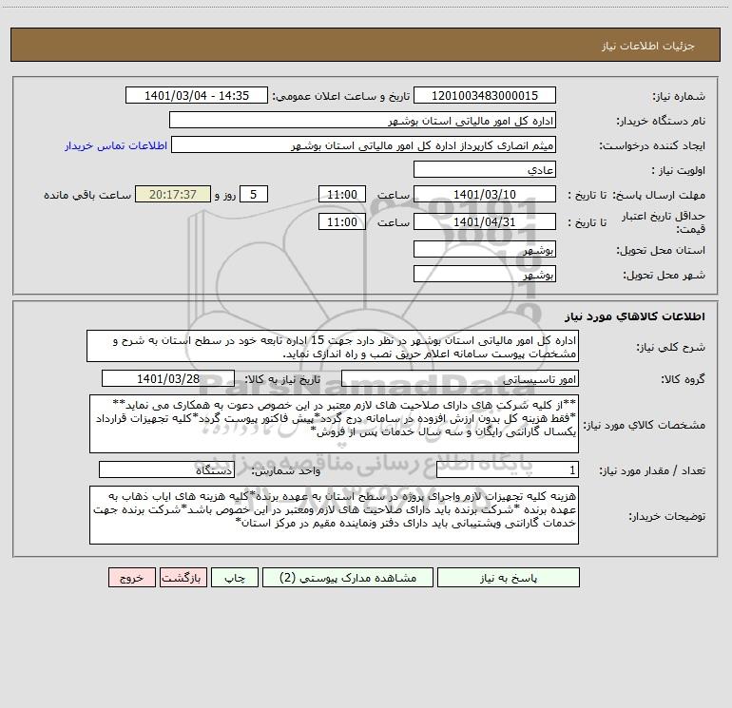Click section title 'اطلاعات کالاهای مورد نیاز'
Screen dimensions: 732x708
pyautogui.click(x=634, y=316)
